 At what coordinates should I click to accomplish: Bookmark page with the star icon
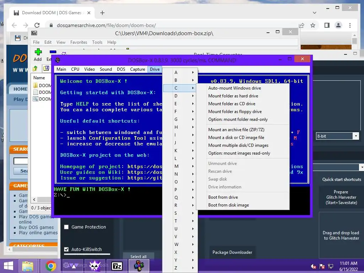[x=313, y=25]
